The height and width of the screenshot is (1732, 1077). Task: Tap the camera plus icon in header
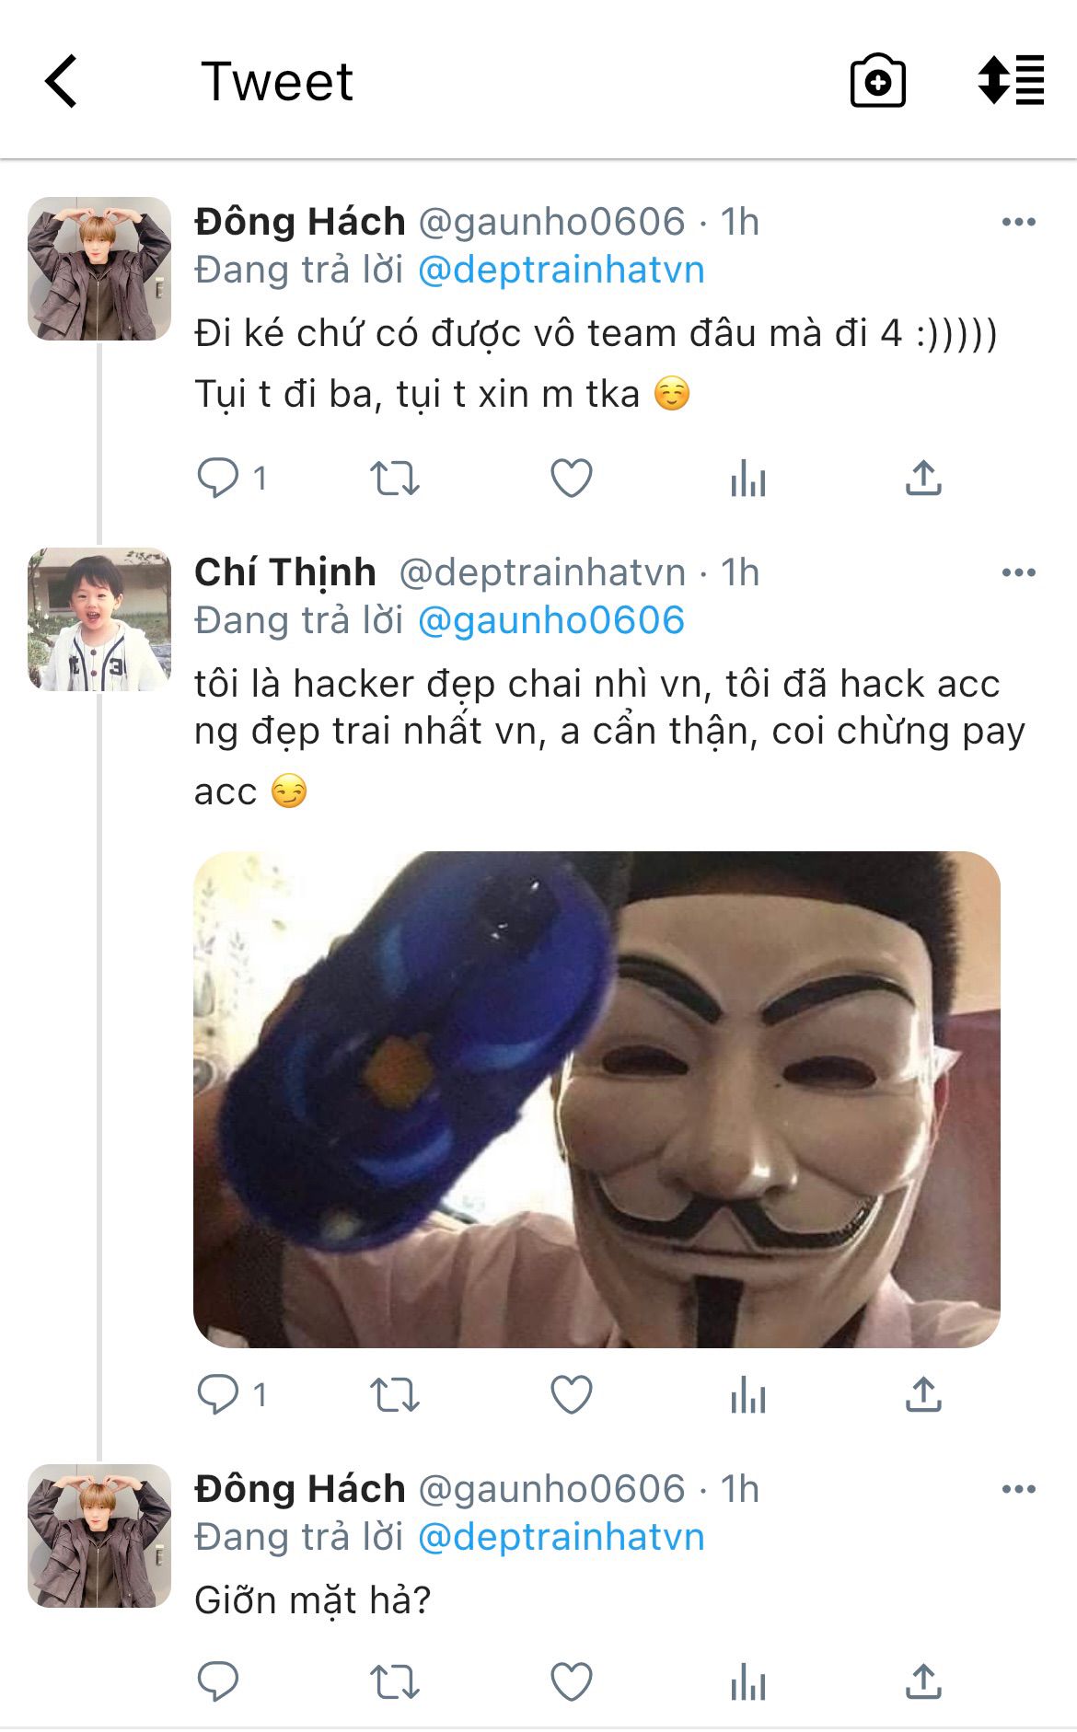877,81
